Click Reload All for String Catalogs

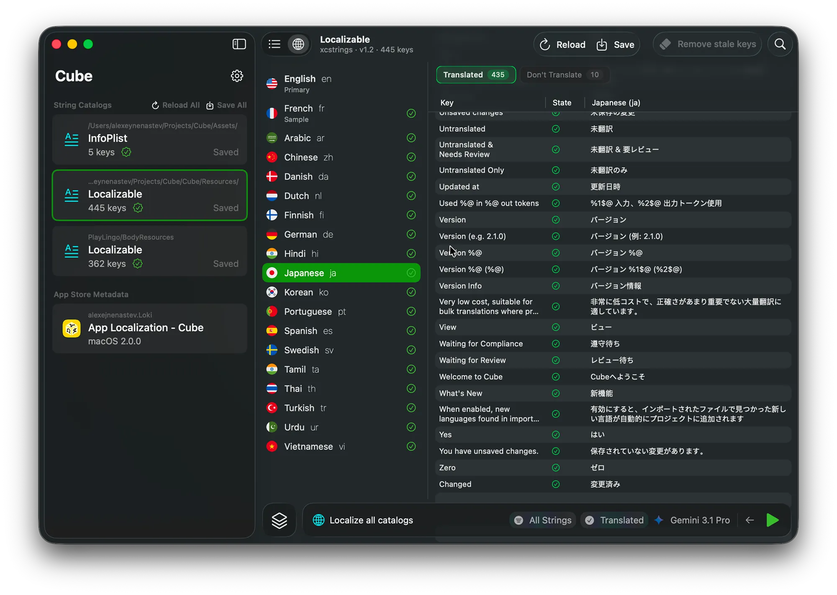[x=175, y=105]
